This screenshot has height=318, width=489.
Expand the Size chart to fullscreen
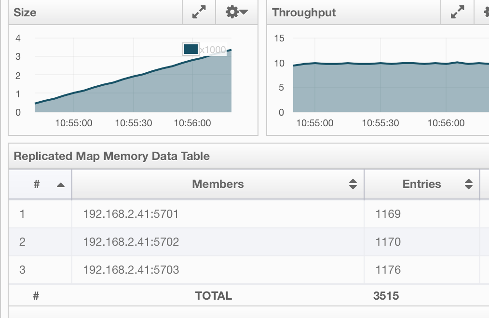coord(199,13)
